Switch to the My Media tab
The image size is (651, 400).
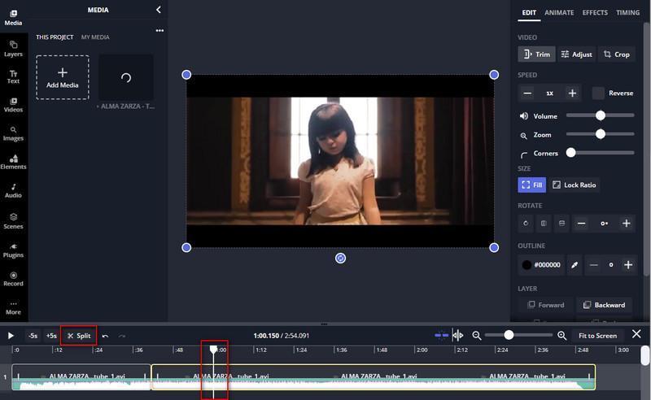click(95, 37)
